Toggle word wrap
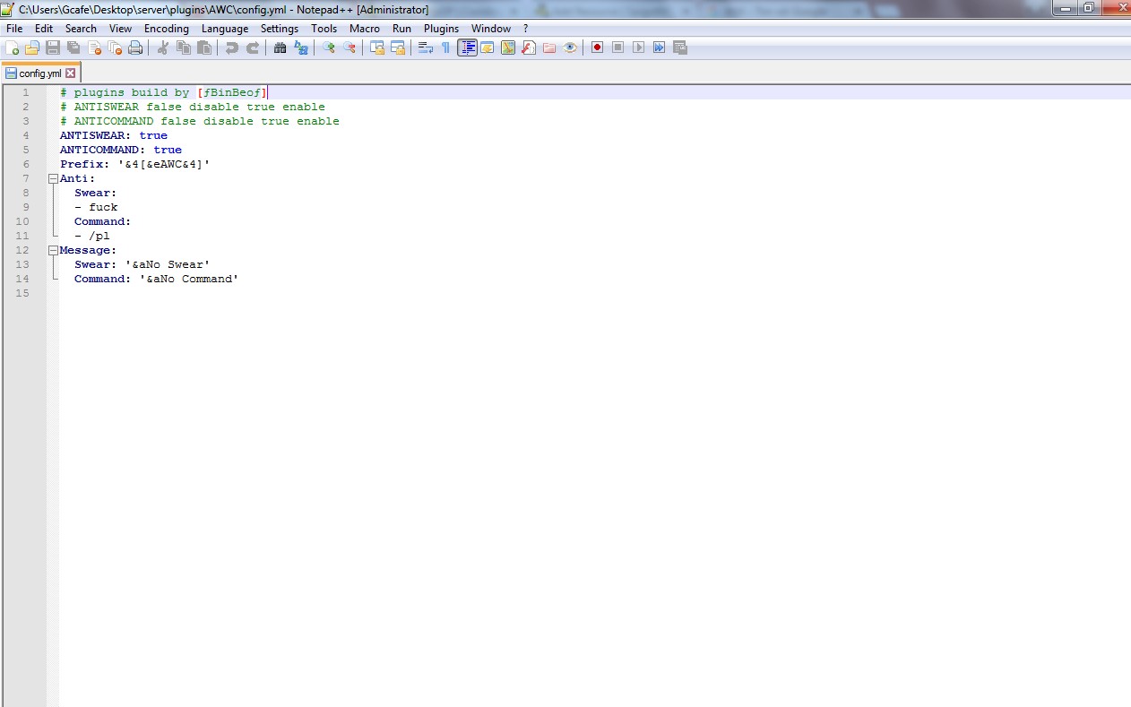Viewport: 1131px width, 707px height. (x=426, y=47)
